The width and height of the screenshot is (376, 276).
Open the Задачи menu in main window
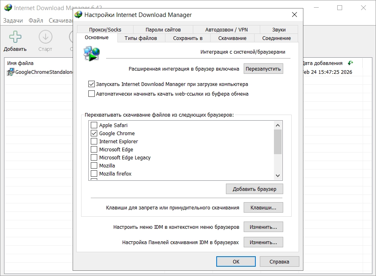coord(13,21)
